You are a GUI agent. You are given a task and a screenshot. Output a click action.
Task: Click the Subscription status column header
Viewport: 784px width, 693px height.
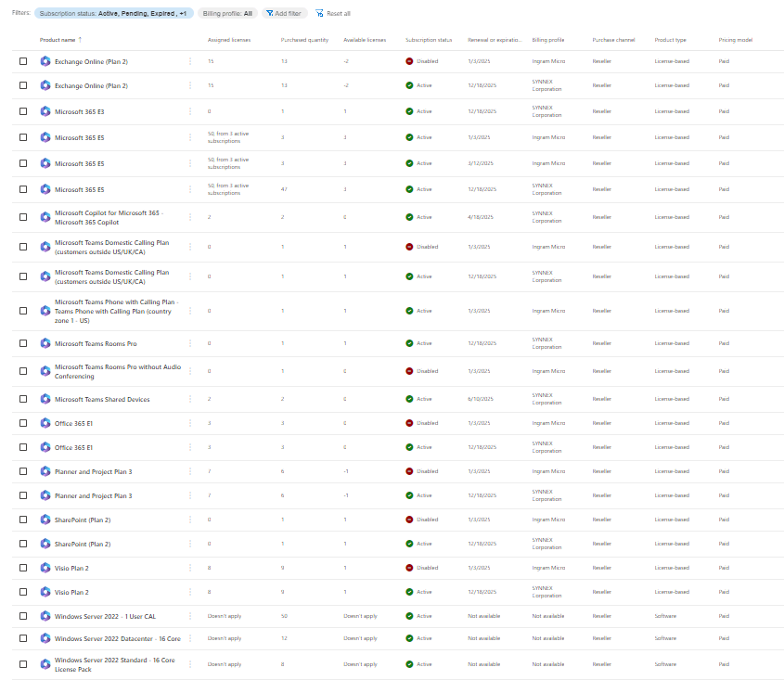(429, 40)
